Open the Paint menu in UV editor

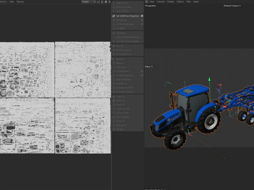click(12, 2)
